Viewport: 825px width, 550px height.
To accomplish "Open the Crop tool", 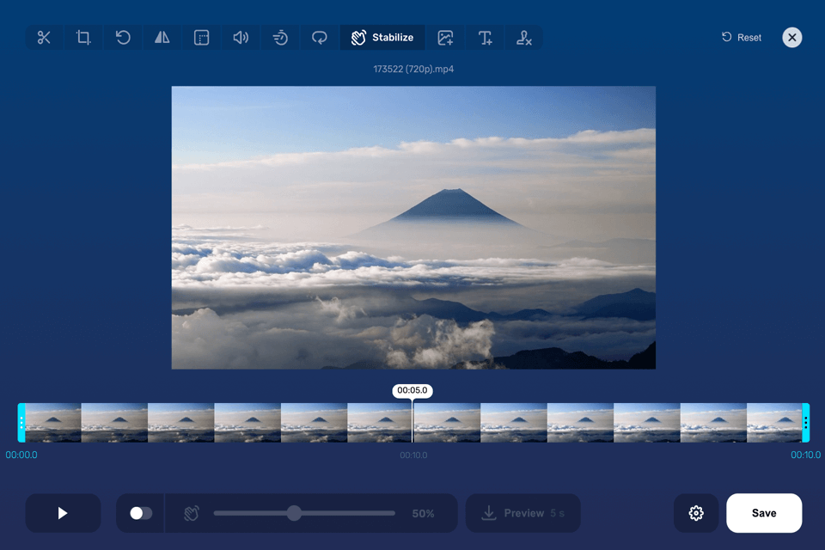I will click(83, 37).
